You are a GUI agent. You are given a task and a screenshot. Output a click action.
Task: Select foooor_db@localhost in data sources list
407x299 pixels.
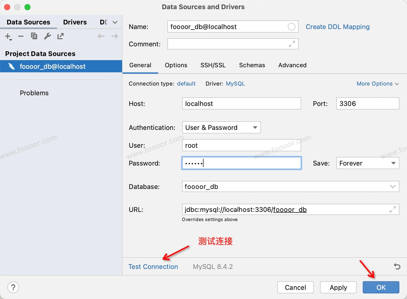point(53,66)
